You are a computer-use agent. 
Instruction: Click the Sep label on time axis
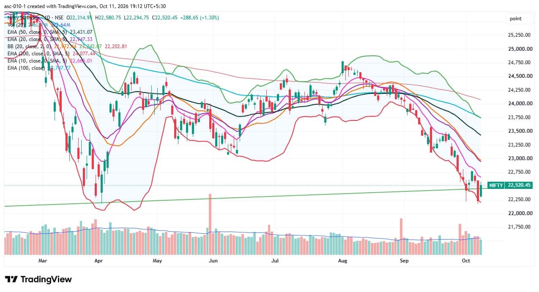coord(404,261)
